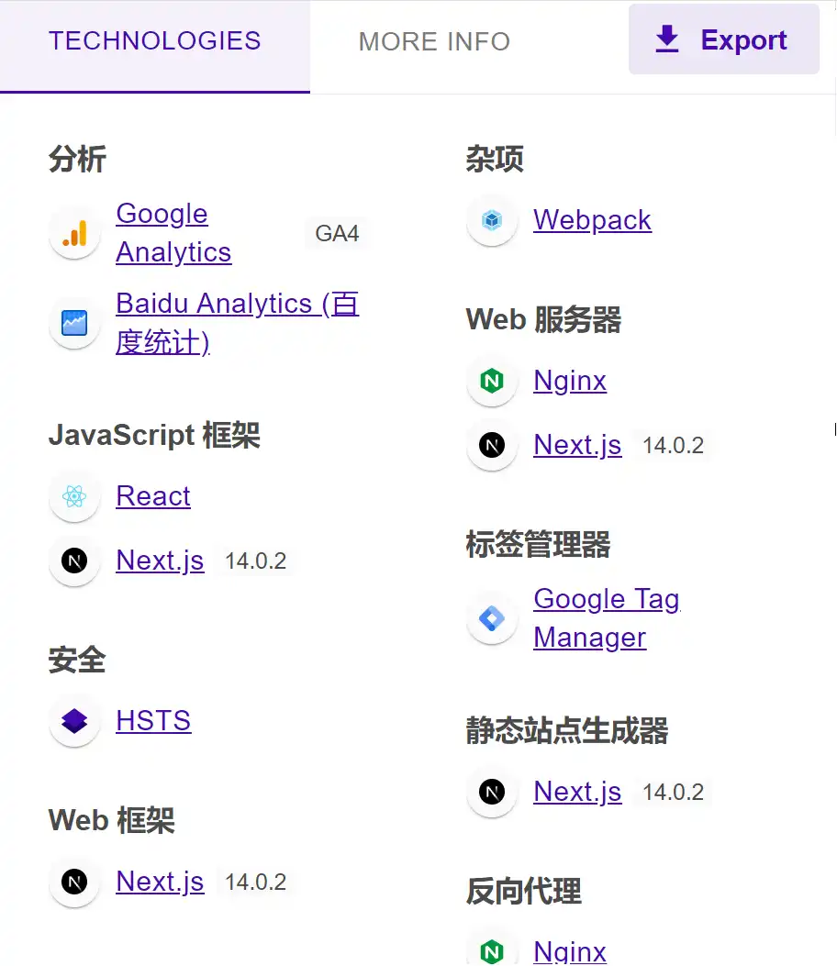Click Nginx icon under 反向代理
The width and height of the screenshot is (837, 966).
pos(492,952)
